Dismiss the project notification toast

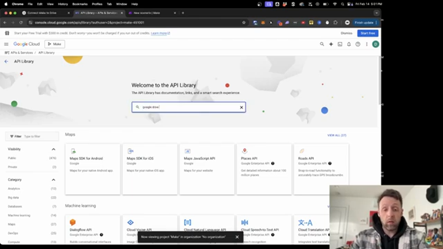[237, 237]
